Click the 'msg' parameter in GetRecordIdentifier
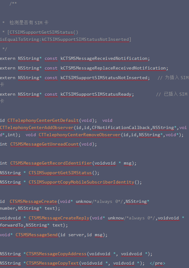Image resolution: width=189 pixels, height=268 pixels. click(128, 163)
